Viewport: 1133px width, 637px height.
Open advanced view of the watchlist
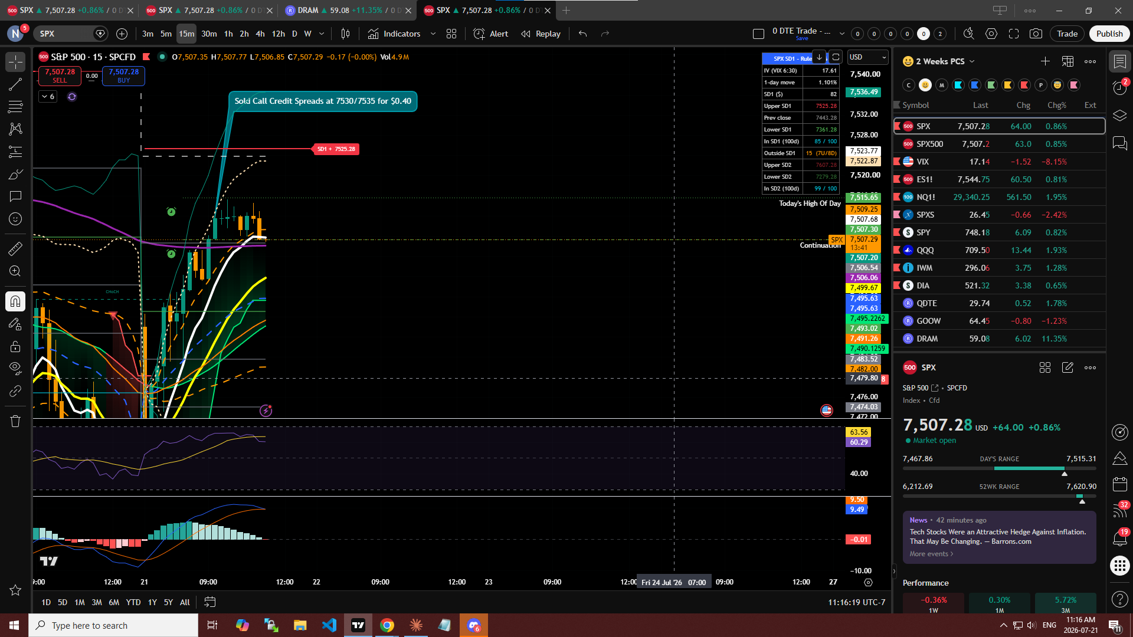[x=1067, y=61]
